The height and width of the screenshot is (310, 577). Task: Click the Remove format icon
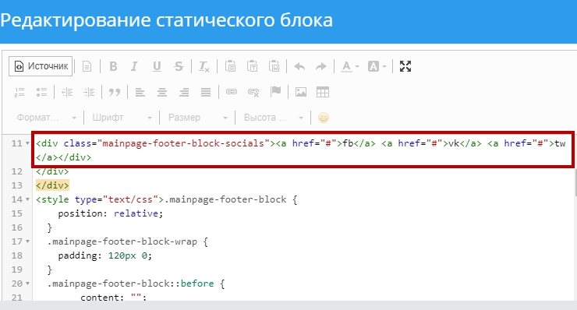[204, 66]
